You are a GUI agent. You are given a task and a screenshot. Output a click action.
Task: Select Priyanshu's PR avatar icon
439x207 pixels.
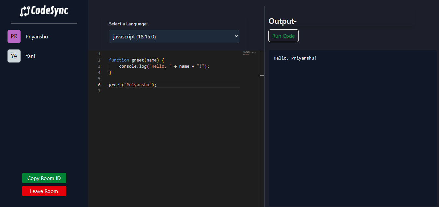click(x=14, y=36)
